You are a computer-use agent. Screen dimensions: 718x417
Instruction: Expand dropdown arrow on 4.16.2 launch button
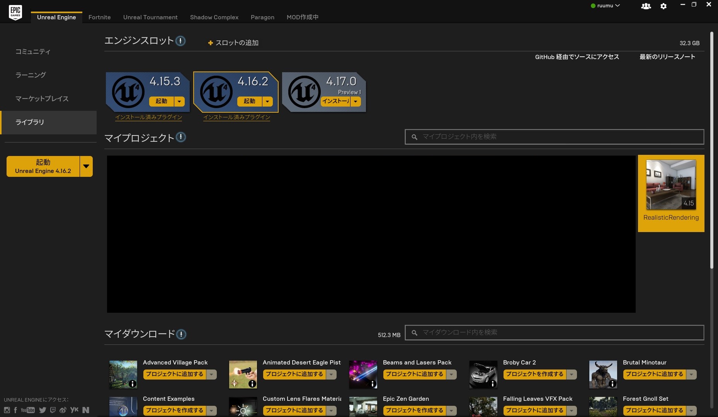267,102
